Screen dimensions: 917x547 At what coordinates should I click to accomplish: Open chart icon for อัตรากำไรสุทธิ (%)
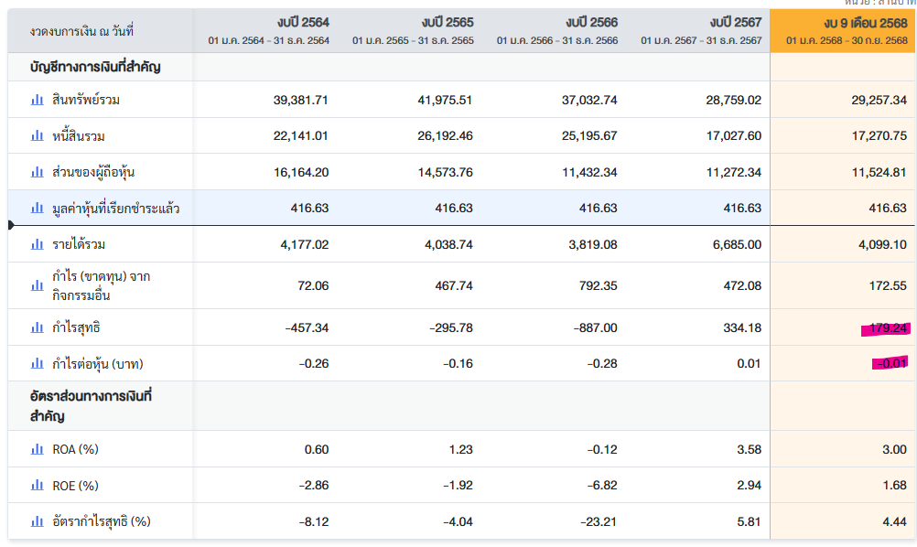[x=38, y=521]
